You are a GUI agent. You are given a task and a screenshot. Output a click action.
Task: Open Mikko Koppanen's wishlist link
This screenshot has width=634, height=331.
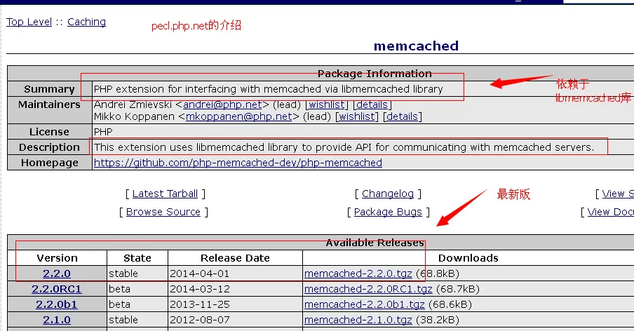coord(357,117)
